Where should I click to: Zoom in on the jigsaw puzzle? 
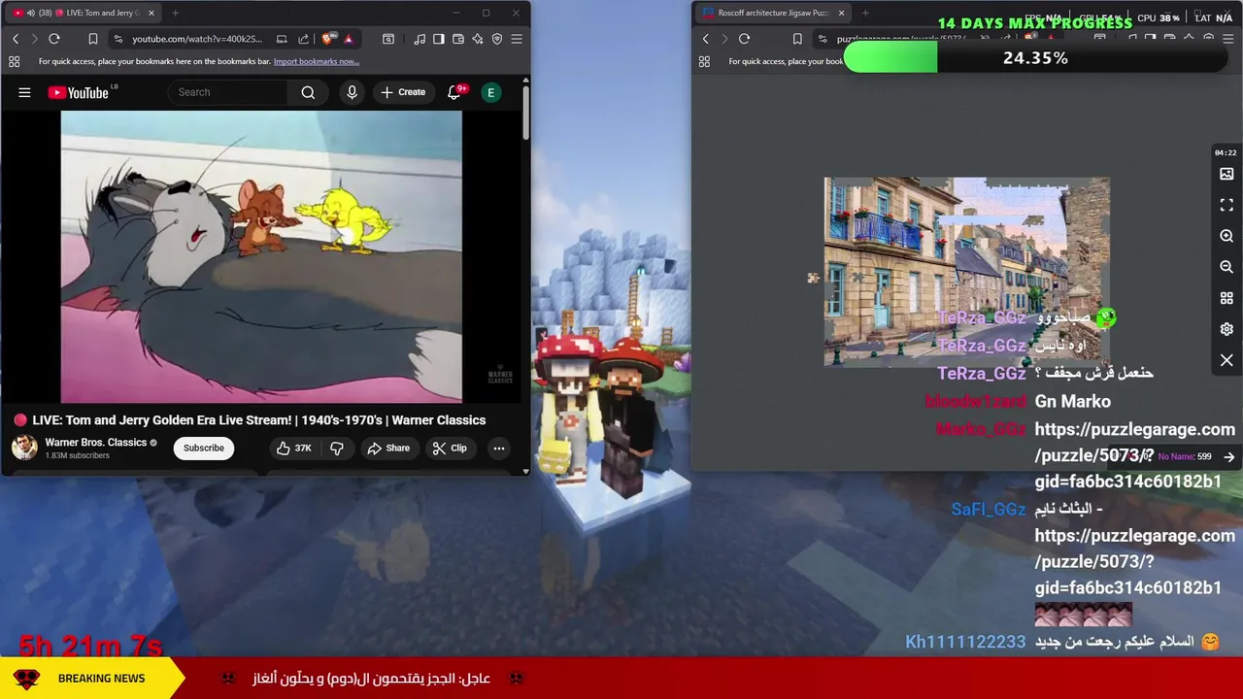click(1226, 236)
